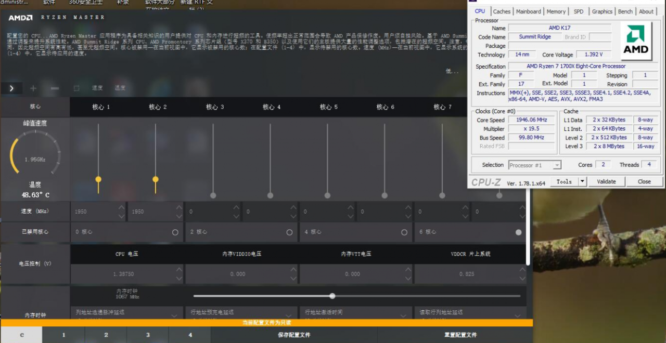Decrease 核心 6 speed with down arrow

[408, 216]
